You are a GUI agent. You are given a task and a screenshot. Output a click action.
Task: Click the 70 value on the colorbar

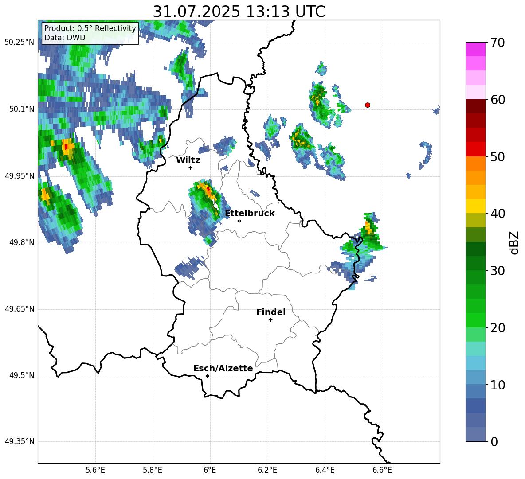(x=498, y=43)
